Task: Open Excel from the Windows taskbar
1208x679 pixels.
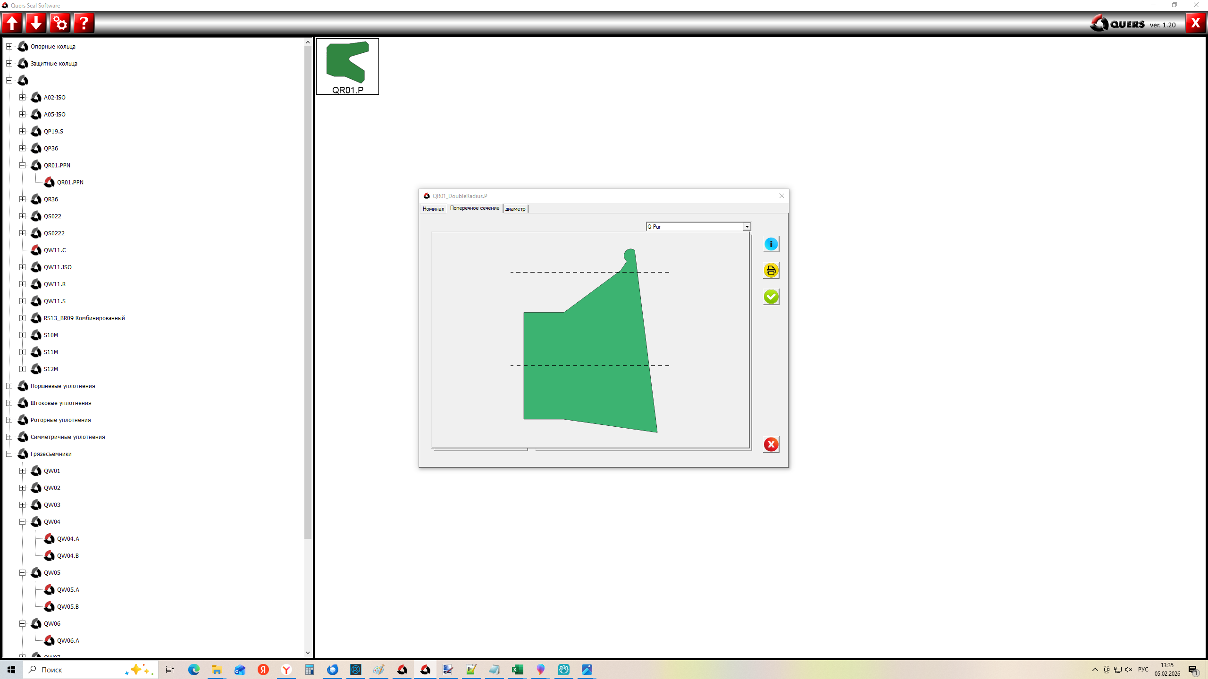Action: pos(517,670)
